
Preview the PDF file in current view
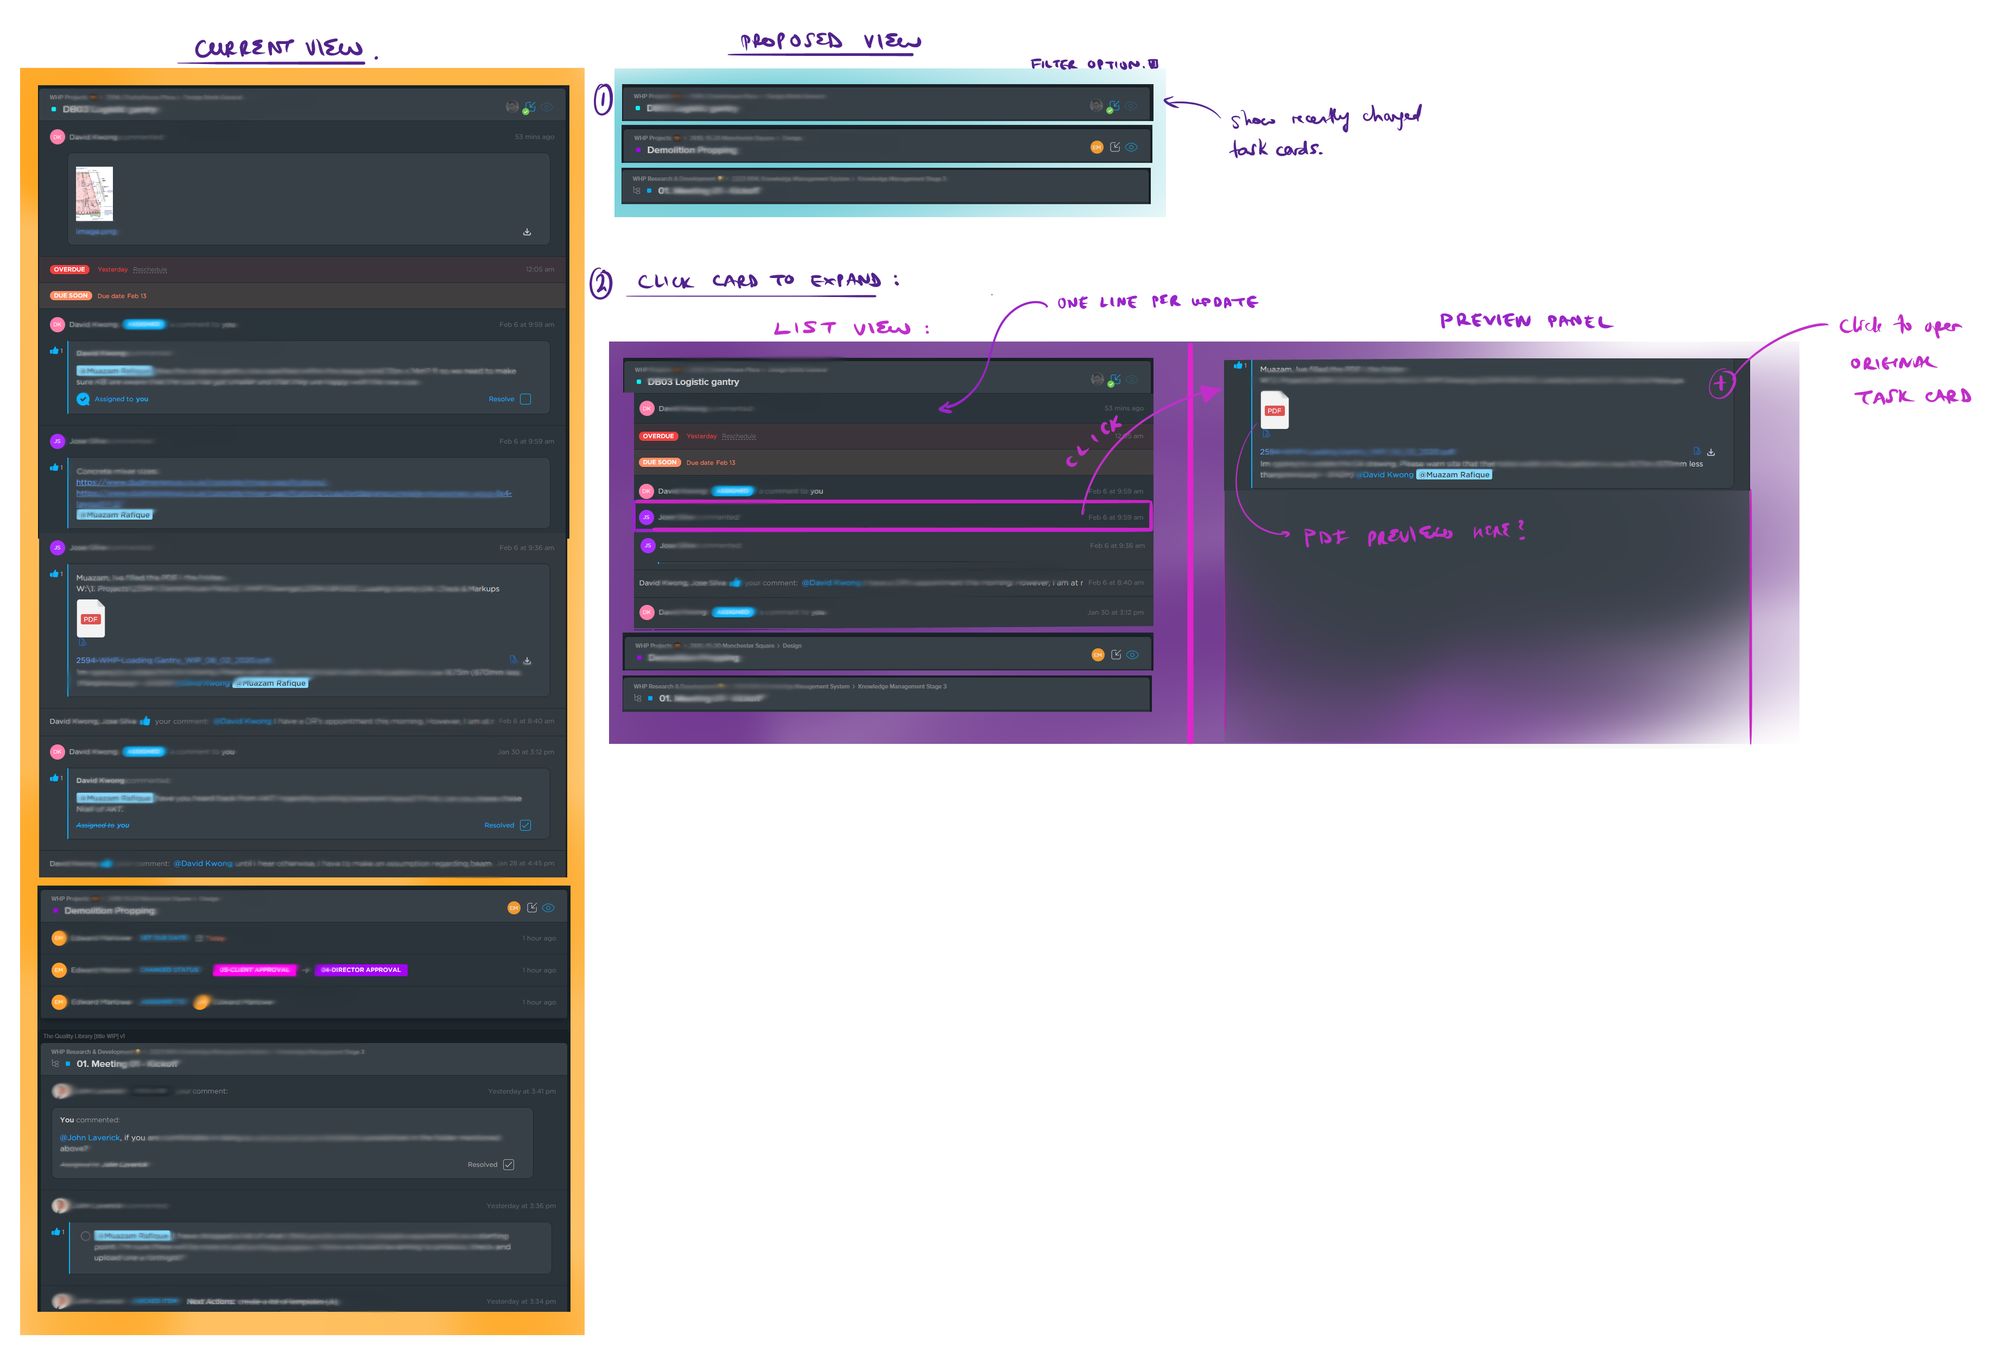(x=513, y=660)
